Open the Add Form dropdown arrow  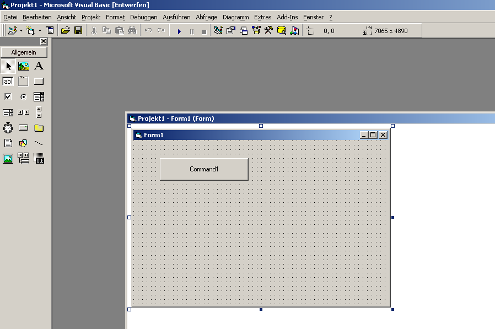tap(40, 31)
